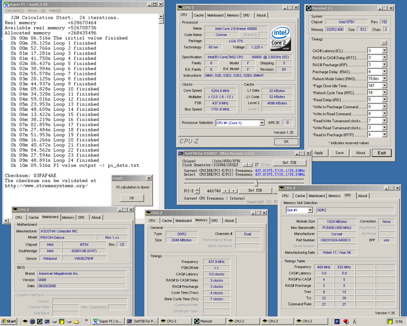Image resolution: width=407 pixels, height=326 pixels.
Task: Expand MemSet timings with the >> button
Action: pyautogui.click(x=384, y=43)
